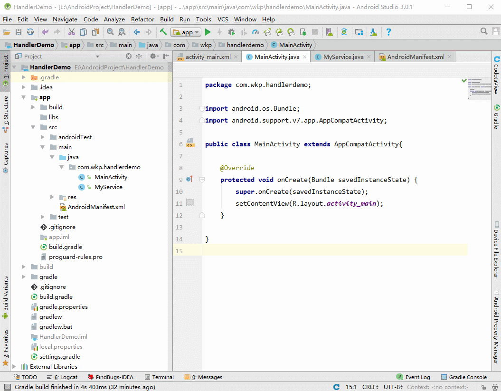Click the Debug app bug icon
This screenshot has width=501, height=391.
click(231, 32)
